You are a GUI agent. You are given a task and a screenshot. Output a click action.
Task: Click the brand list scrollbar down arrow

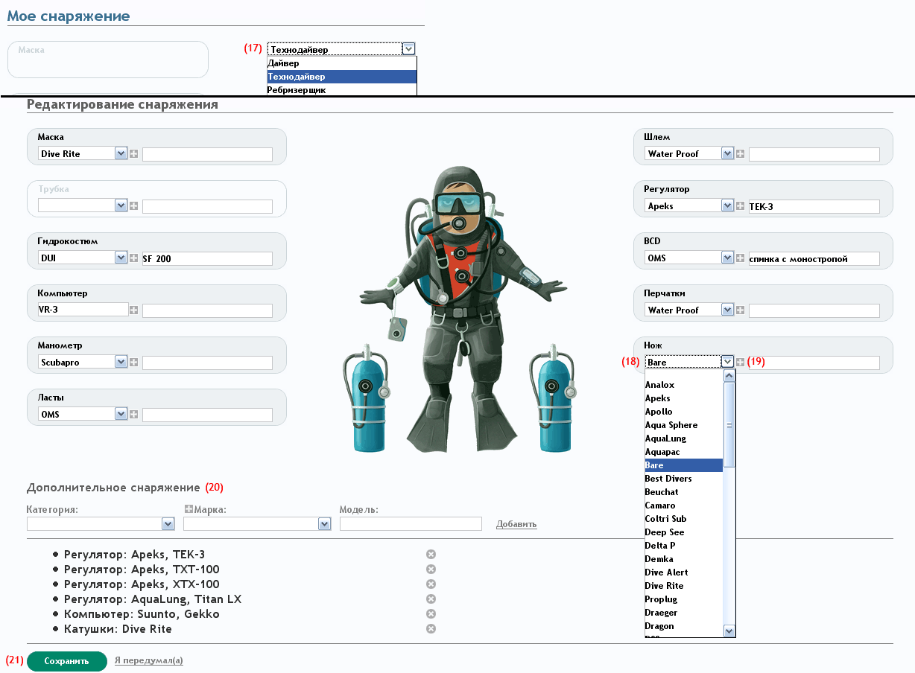coord(729,631)
